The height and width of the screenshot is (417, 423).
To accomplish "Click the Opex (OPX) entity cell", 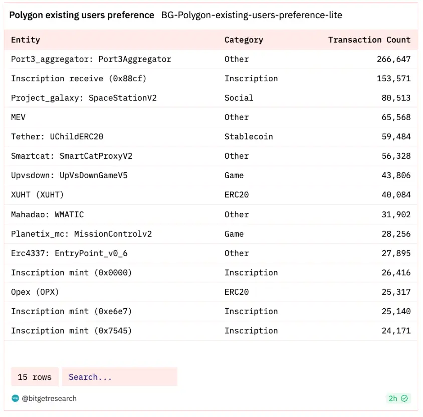I will coord(35,292).
